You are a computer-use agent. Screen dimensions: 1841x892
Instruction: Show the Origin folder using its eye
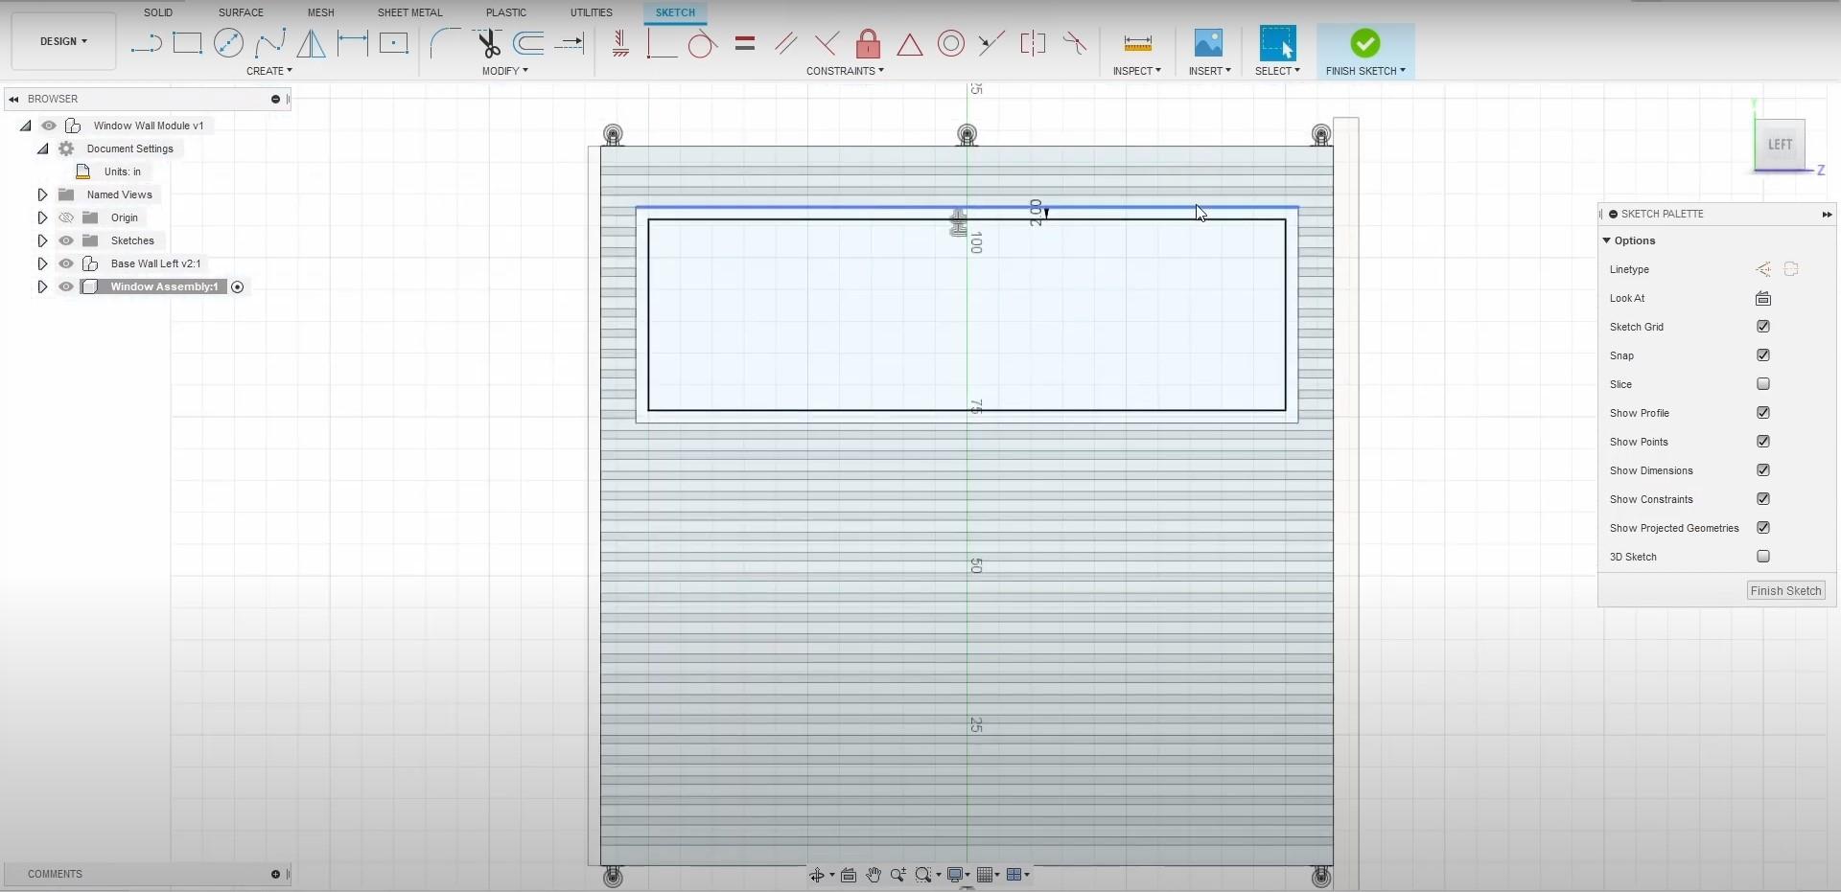pos(66,217)
